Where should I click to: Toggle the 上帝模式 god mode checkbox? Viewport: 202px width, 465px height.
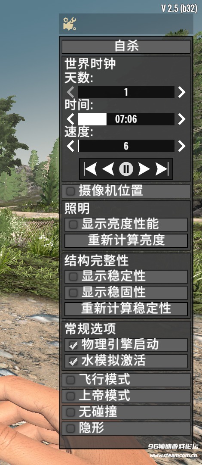pos(70,396)
